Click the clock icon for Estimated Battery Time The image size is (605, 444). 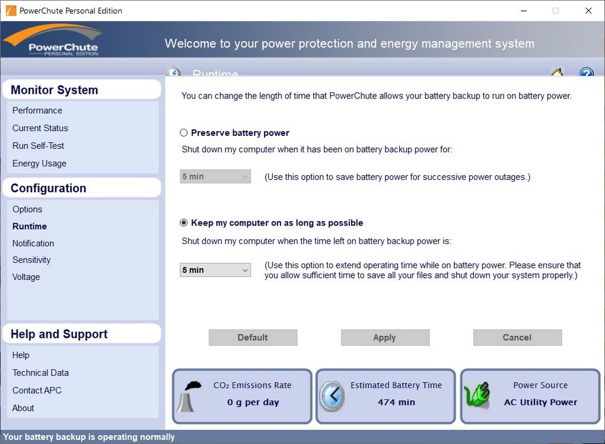pos(332,396)
